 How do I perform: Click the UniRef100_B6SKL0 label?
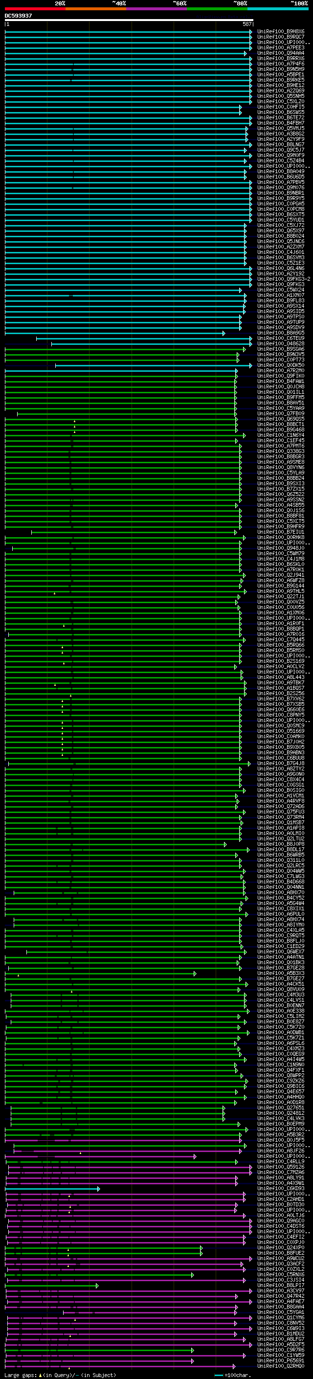[x=281, y=564]
